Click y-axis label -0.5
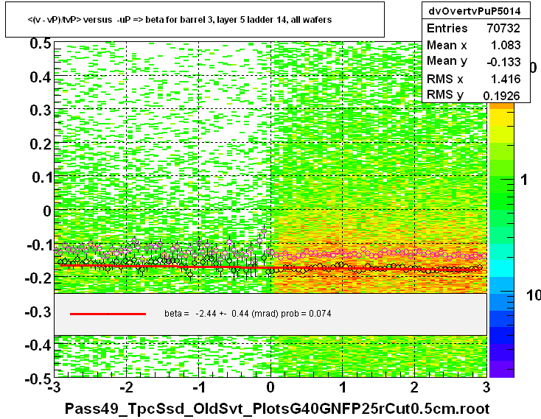Image resolution: width=541 pixels, height=419 pixels. pos(38,379)
